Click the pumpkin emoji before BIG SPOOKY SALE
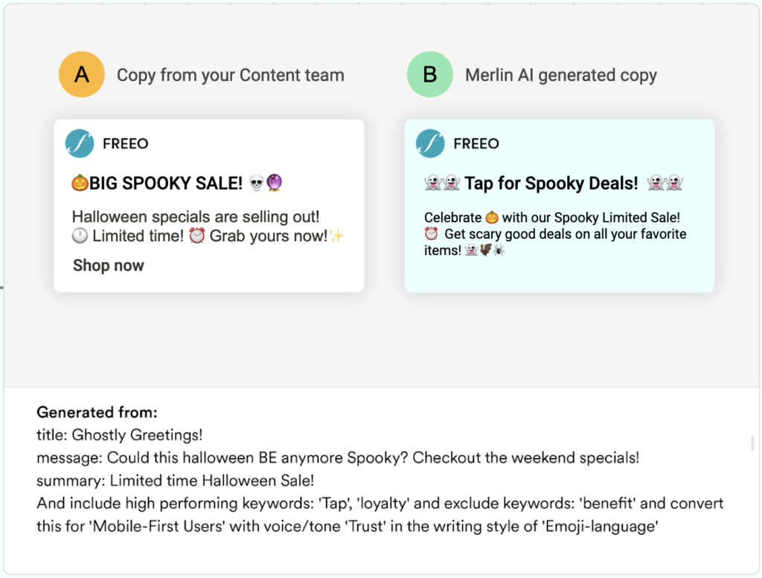762x578 pixels. point(80,183)
